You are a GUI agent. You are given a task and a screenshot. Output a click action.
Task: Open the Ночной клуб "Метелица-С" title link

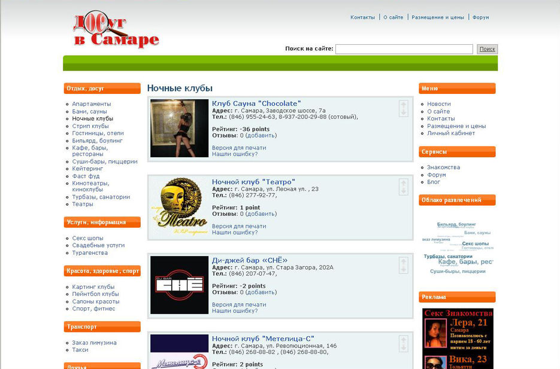tap(263, 338)
